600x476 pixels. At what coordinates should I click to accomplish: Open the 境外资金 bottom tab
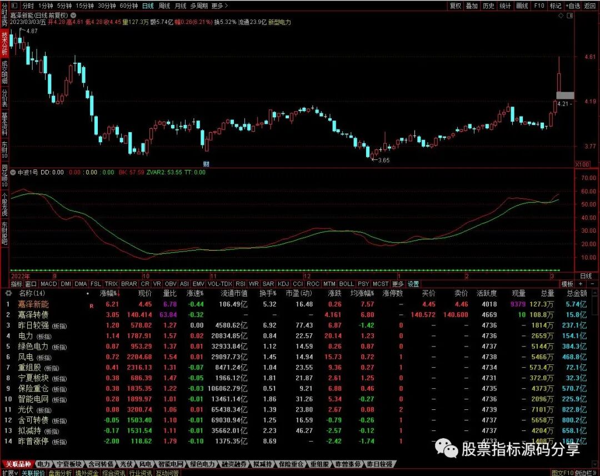(87, 473)
